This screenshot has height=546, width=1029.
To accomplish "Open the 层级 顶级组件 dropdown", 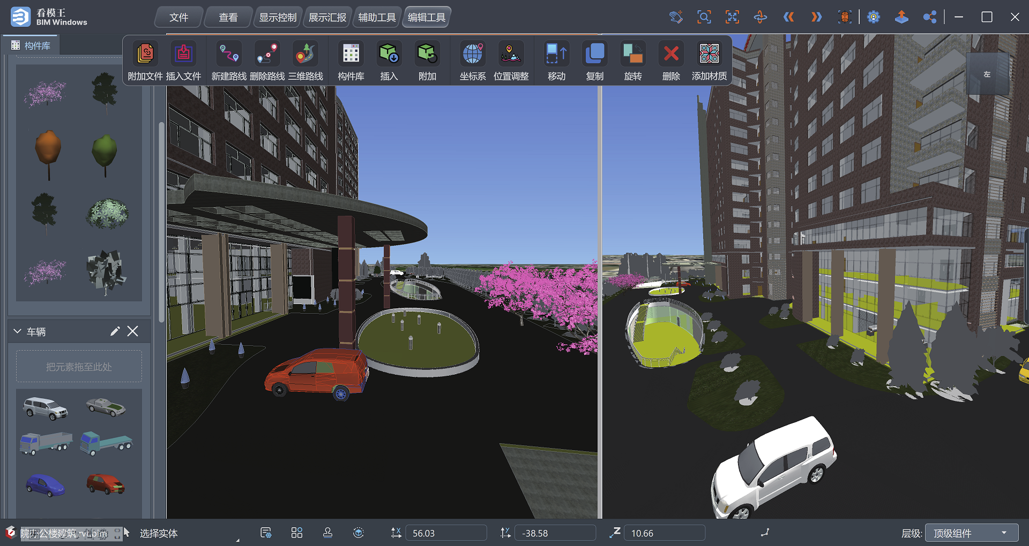I will (x=971, y=533).
